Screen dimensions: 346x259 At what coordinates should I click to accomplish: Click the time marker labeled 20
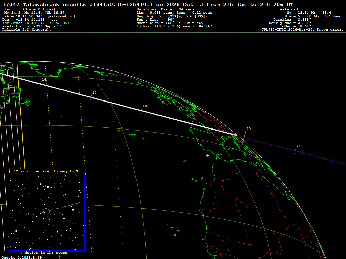(x=248, y=129)
